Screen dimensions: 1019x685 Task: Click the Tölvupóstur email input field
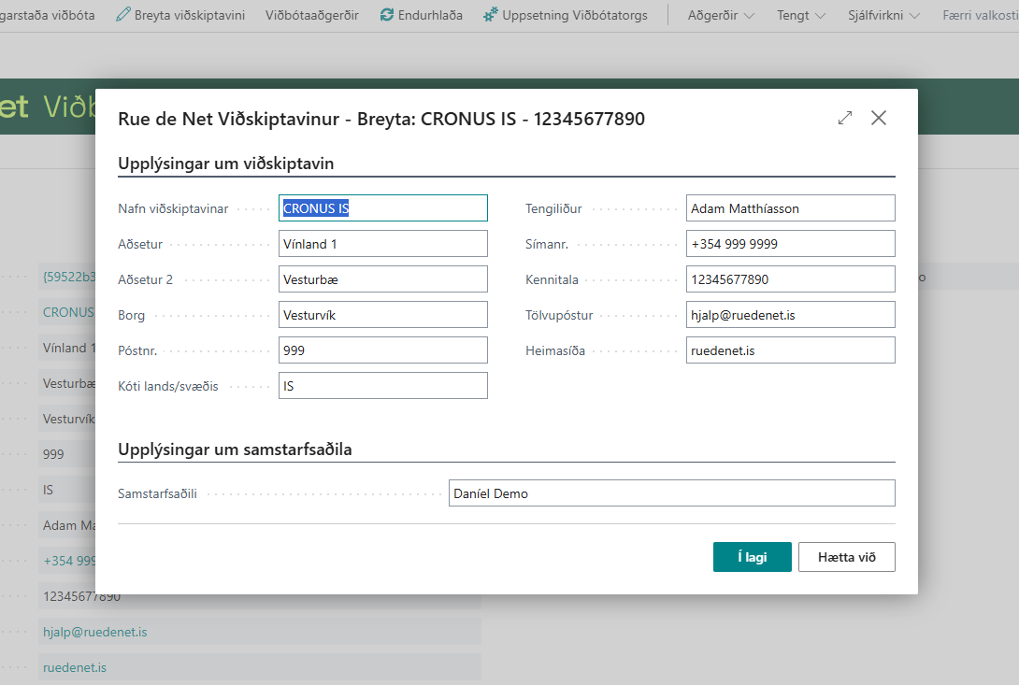tap(790, 315)
